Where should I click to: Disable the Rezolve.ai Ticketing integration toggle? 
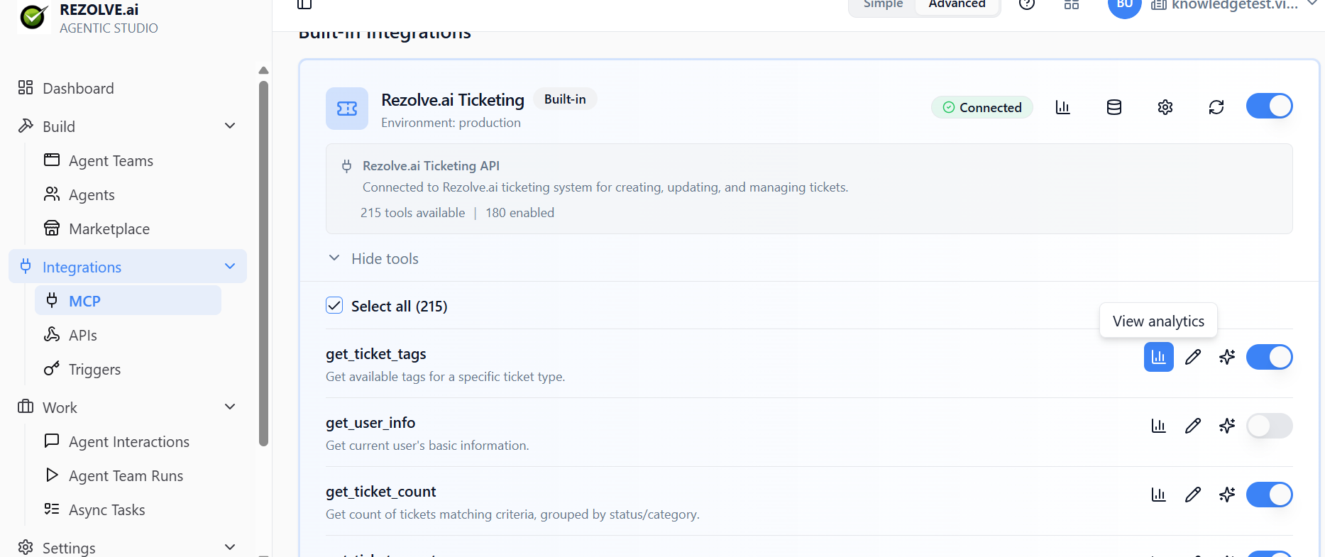(x=1270, y=106)
